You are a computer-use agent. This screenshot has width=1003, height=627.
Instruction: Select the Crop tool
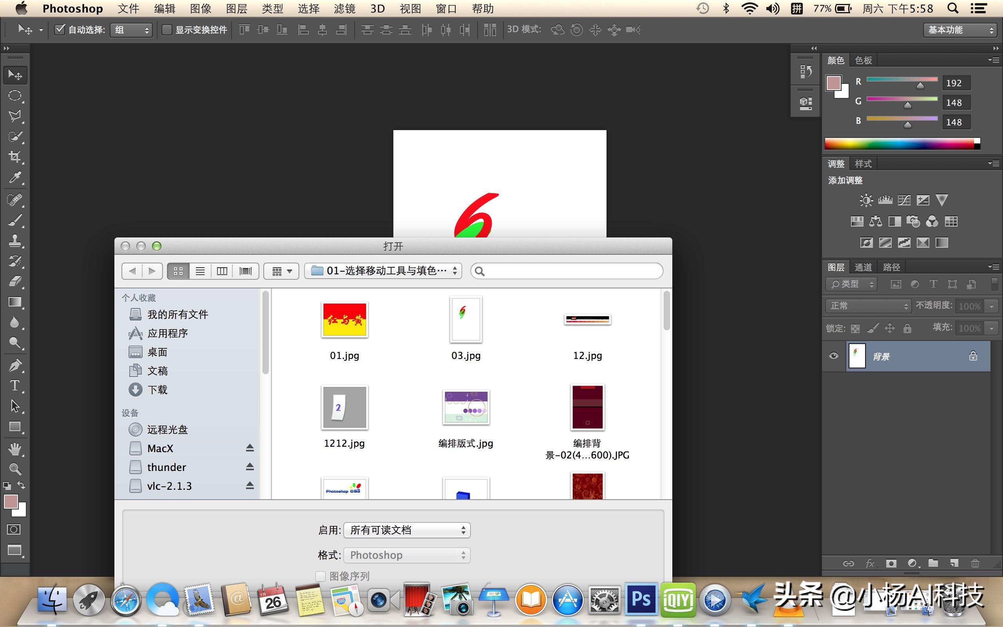pyautogui.click(x=15, y=157)
